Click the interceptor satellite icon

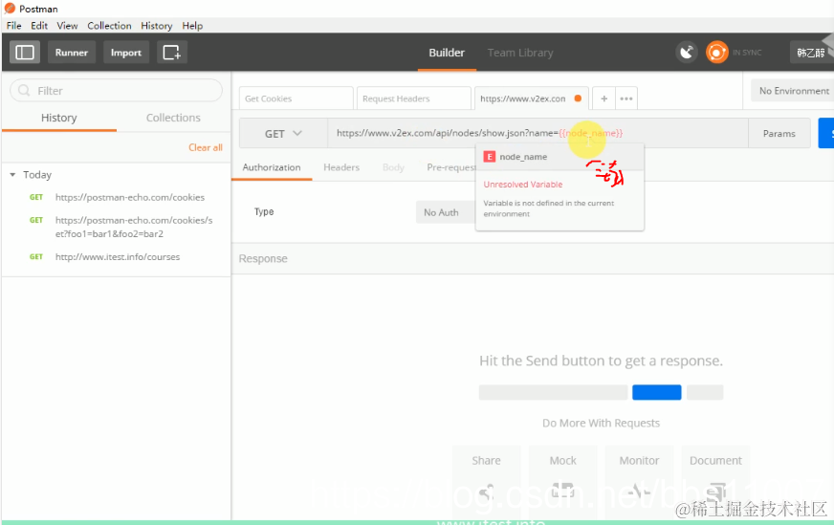(x=687, y=53)
